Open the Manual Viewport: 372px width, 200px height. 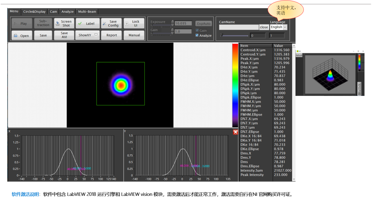[134, 35]
